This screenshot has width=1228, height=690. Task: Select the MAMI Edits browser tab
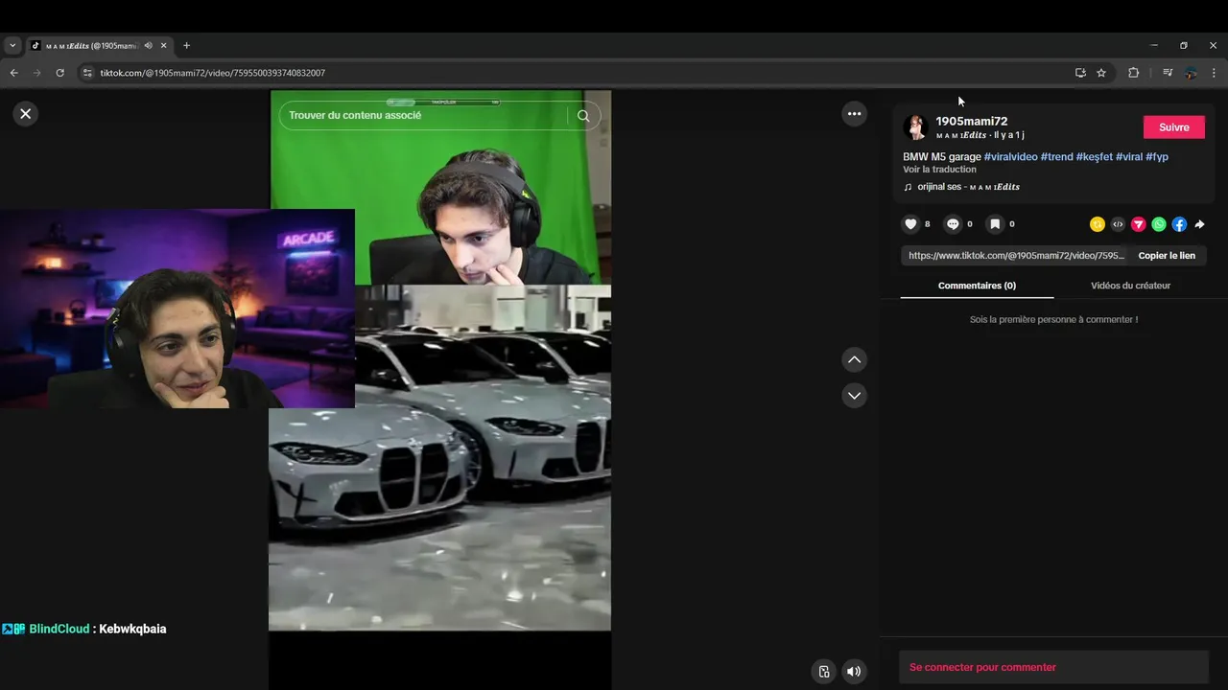coord(91,45)
